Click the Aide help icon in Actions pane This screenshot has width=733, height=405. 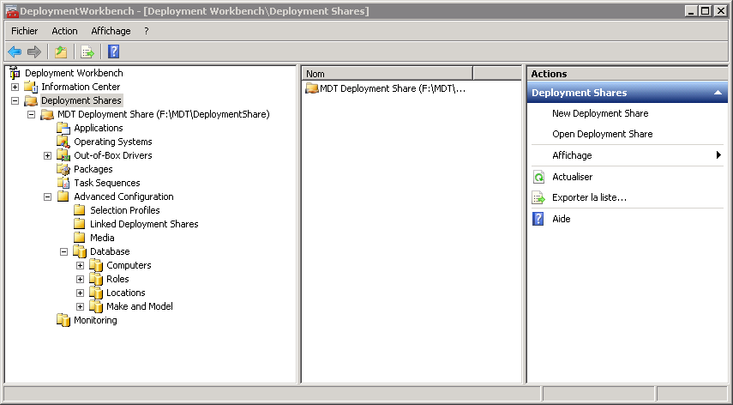coord(538,219)
